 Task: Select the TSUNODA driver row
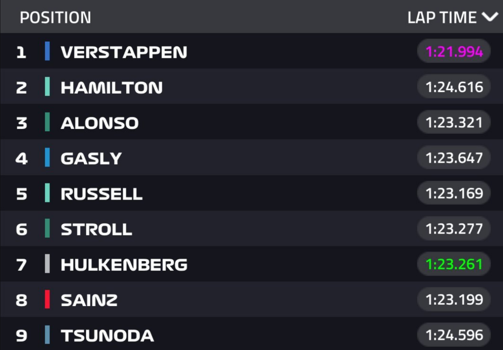coord(251,335)
